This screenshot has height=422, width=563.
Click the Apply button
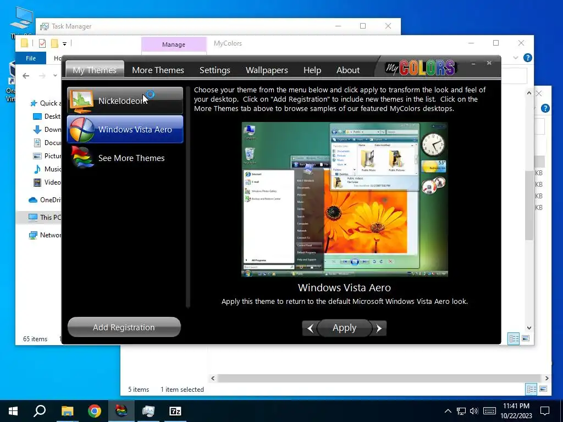pyautogui.click(x=344, y=328)
